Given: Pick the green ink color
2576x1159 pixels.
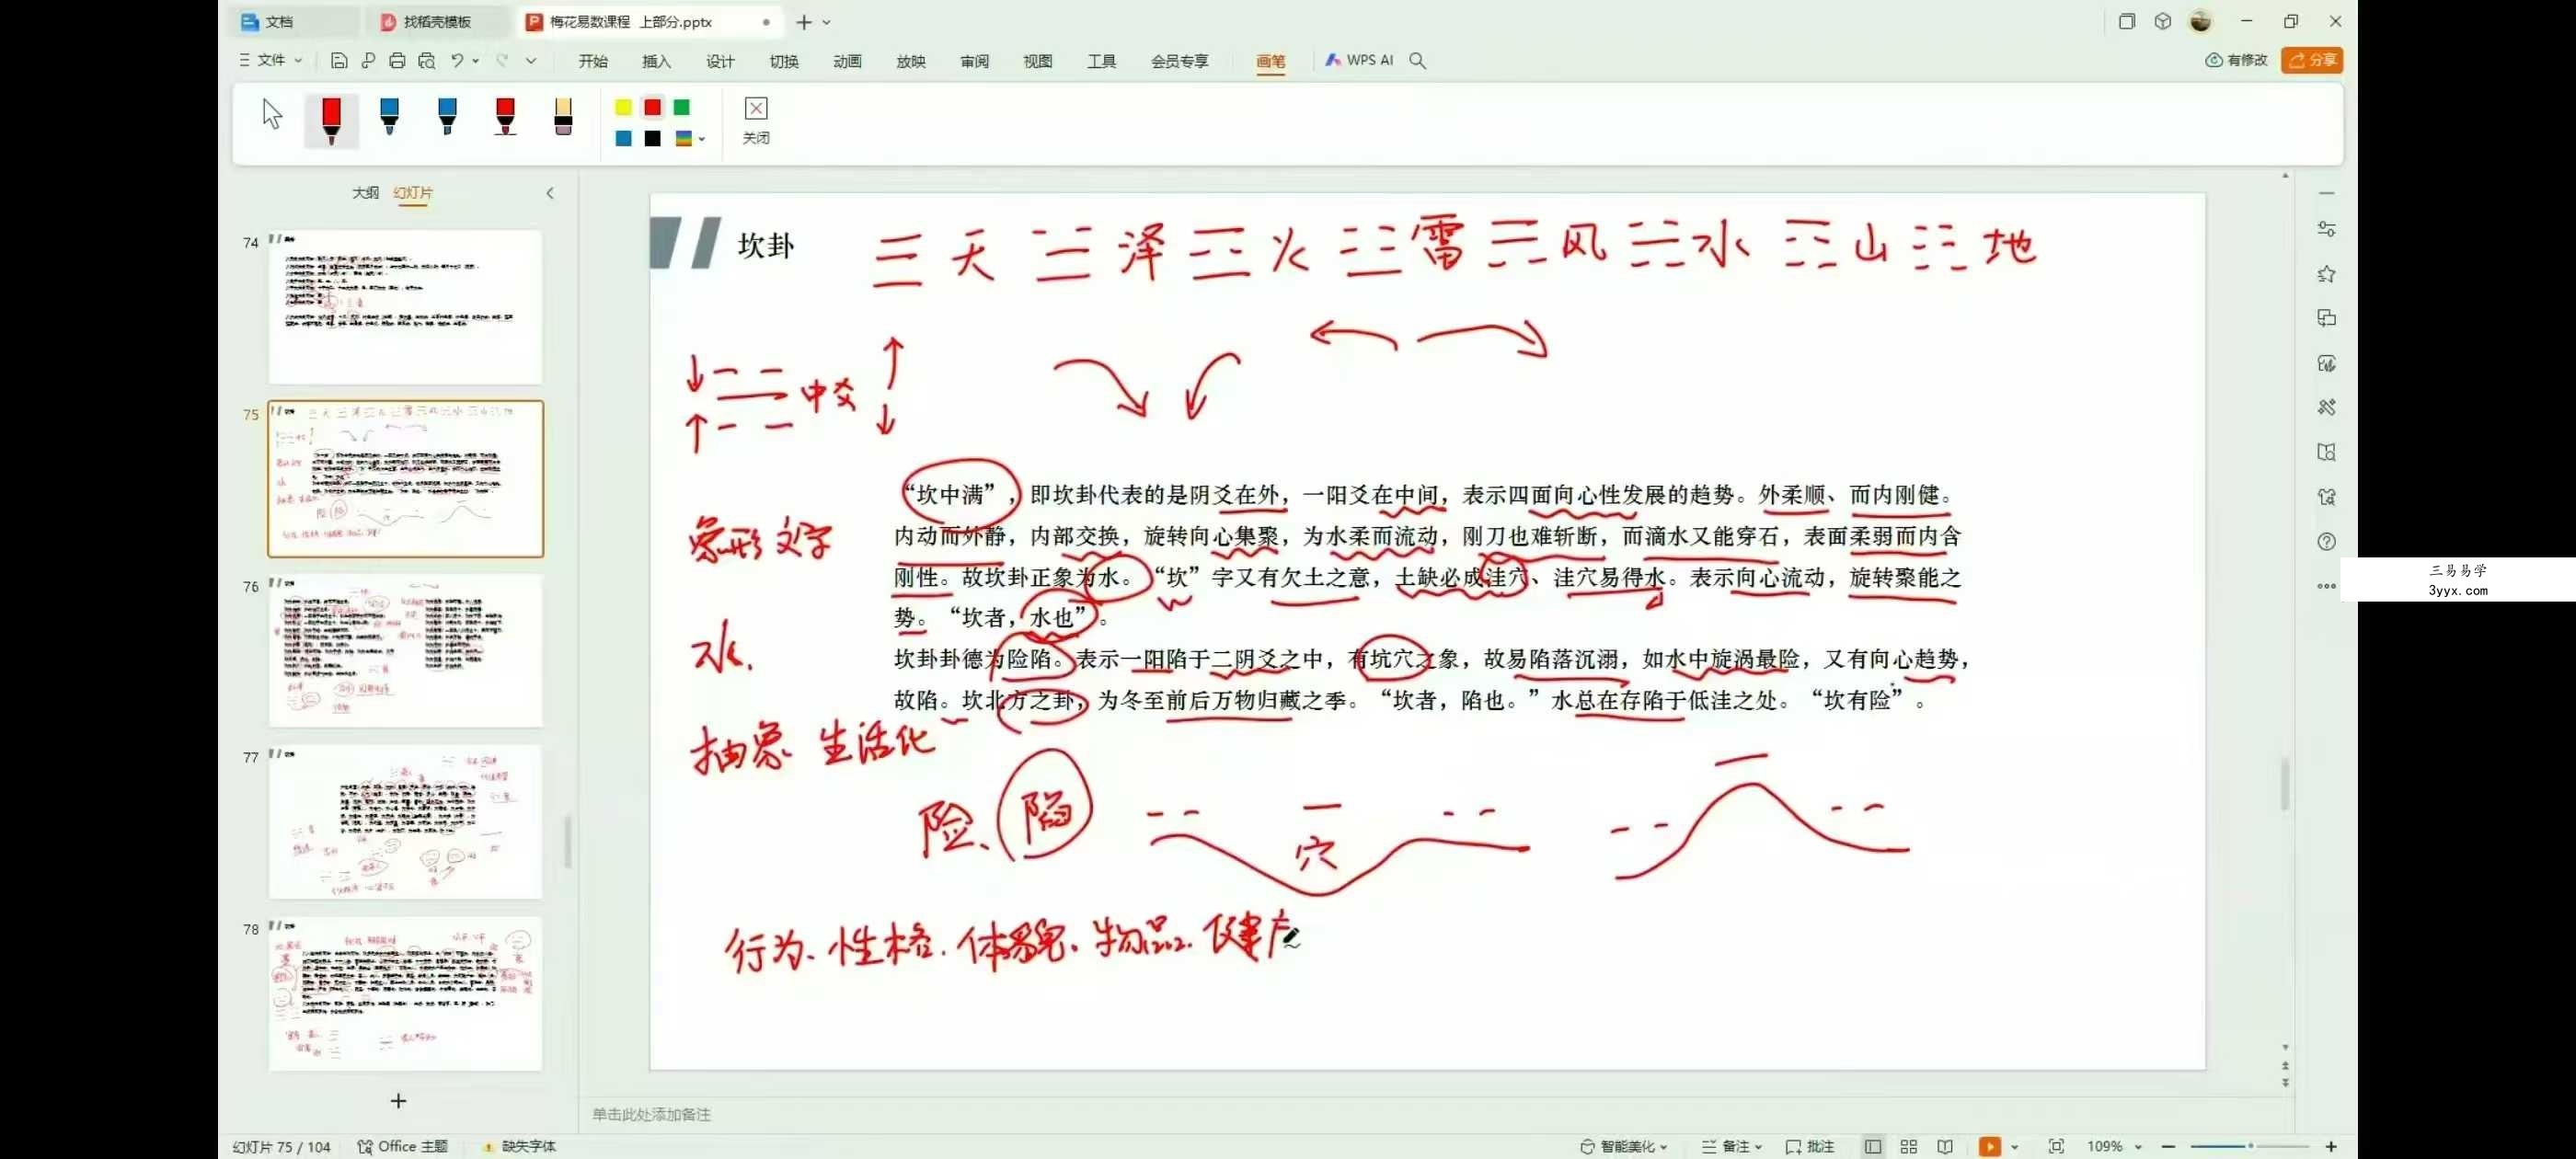Looking at the screenshot, I should click(682, 107).
